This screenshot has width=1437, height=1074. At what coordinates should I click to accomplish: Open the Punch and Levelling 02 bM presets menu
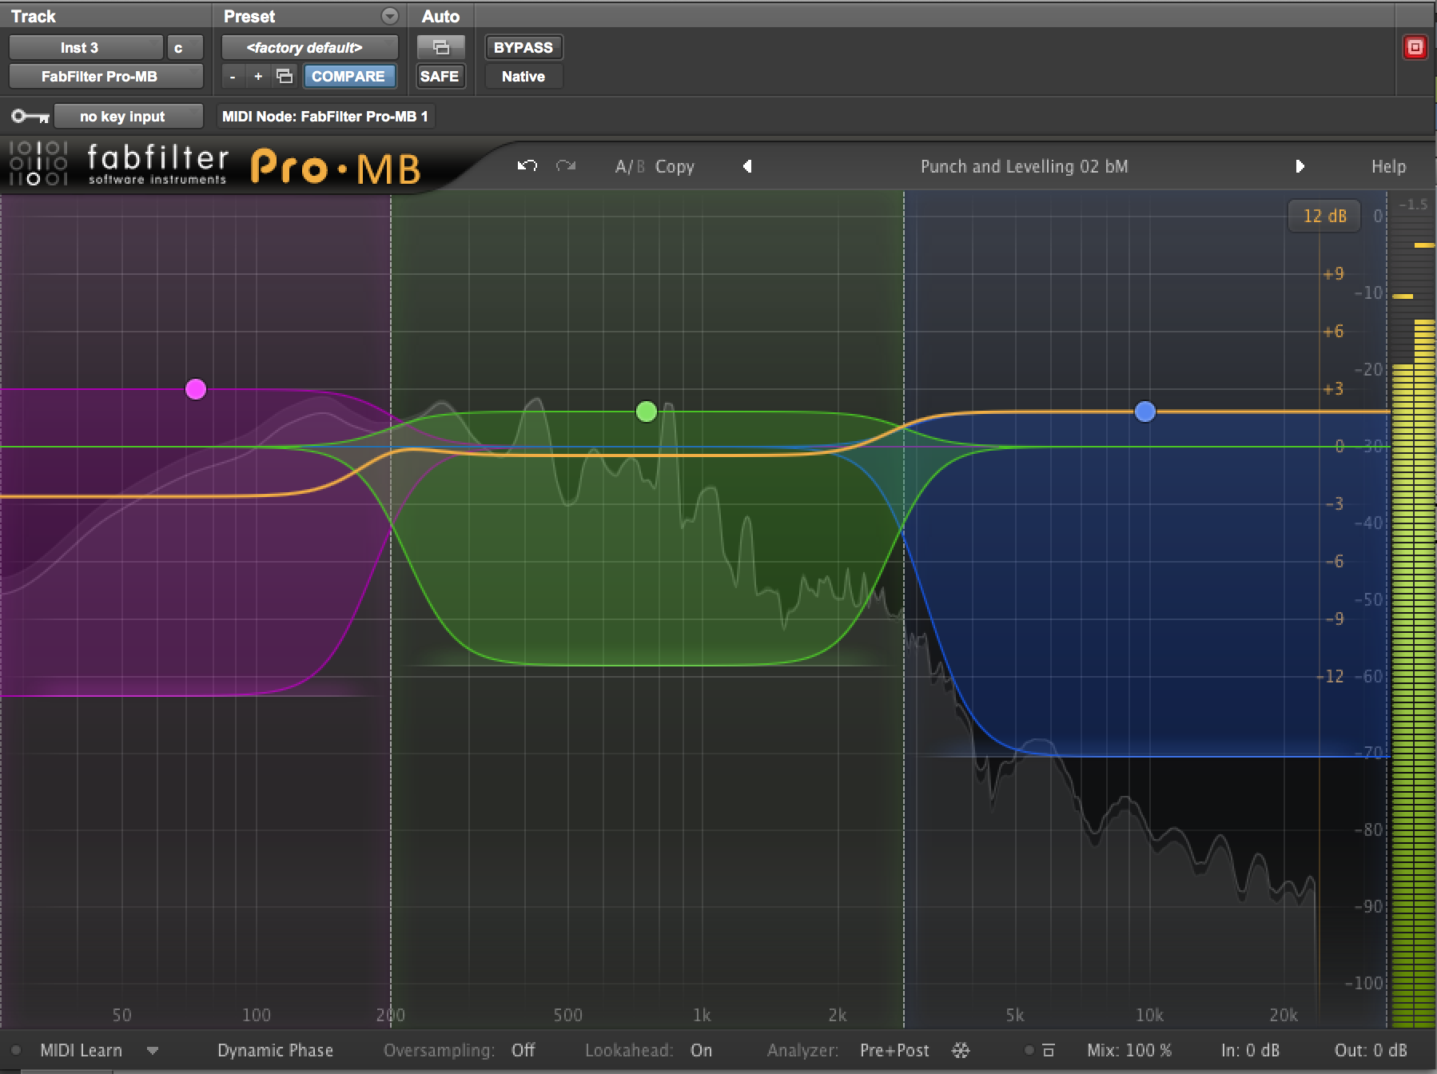click(x=1024, y=166)
